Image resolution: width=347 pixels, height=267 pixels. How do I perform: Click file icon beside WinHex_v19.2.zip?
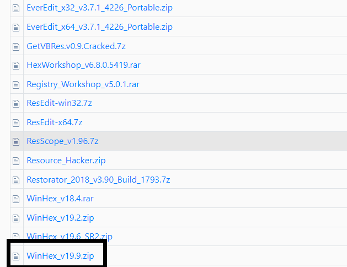tap(16, 218)
